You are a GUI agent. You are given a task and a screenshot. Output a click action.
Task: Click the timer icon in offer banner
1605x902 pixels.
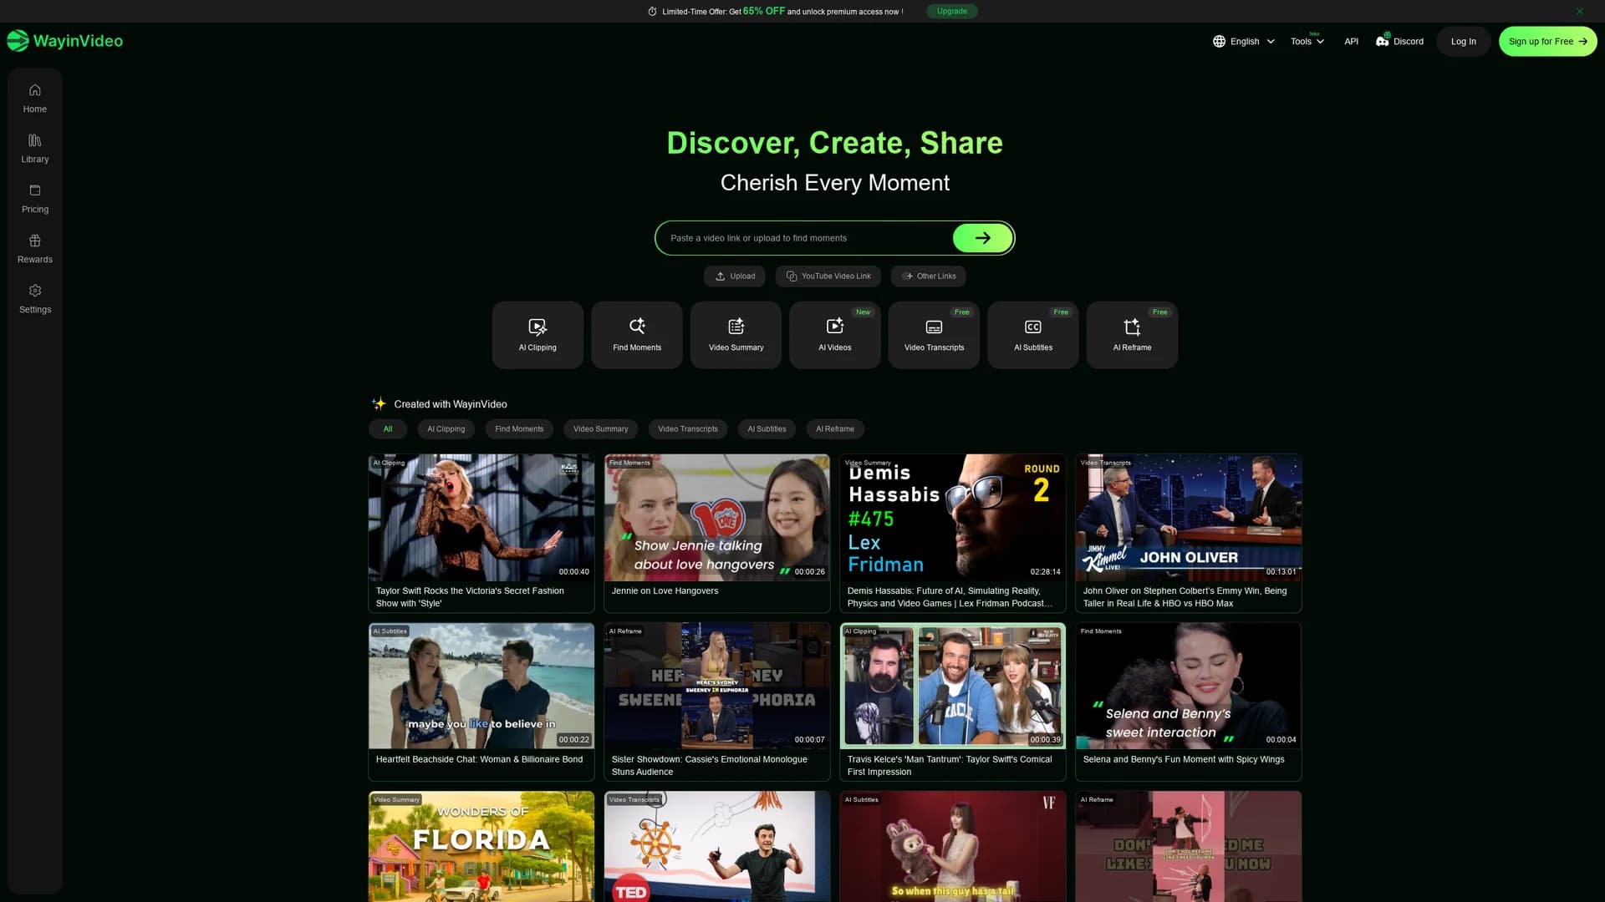click(652, 12)
